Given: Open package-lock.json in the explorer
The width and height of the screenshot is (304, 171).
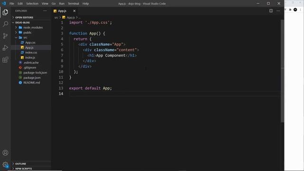Looking at the screenshot, I should point(31,73).
